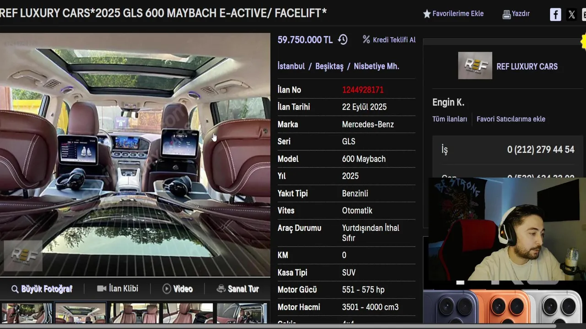Share listing on Facebook icon
This screenshot has height=329, width=586.
pos(555,15)
